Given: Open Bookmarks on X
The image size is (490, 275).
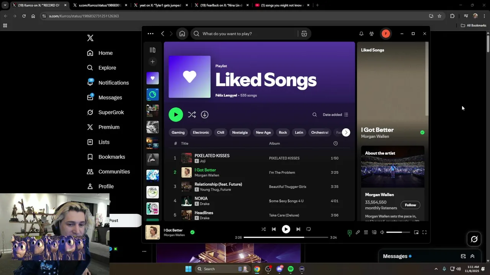Looking at the screenshot, I should click(106, 157).
